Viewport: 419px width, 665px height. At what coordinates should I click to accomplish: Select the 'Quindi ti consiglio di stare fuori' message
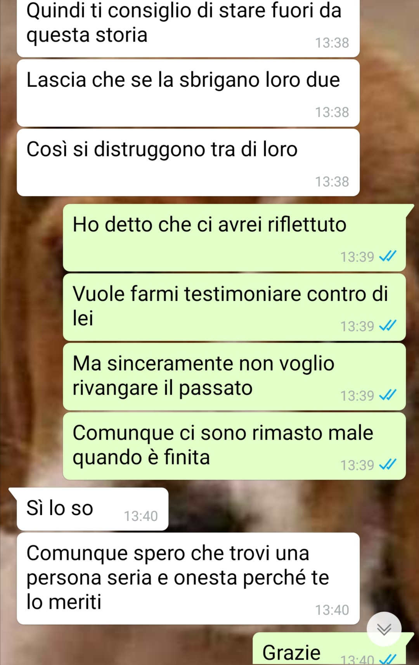point(188,28)
